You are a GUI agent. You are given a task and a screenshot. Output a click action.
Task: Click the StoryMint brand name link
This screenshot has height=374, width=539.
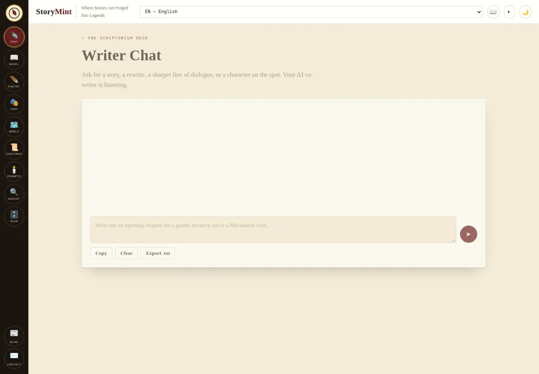(x=54, y=12)
